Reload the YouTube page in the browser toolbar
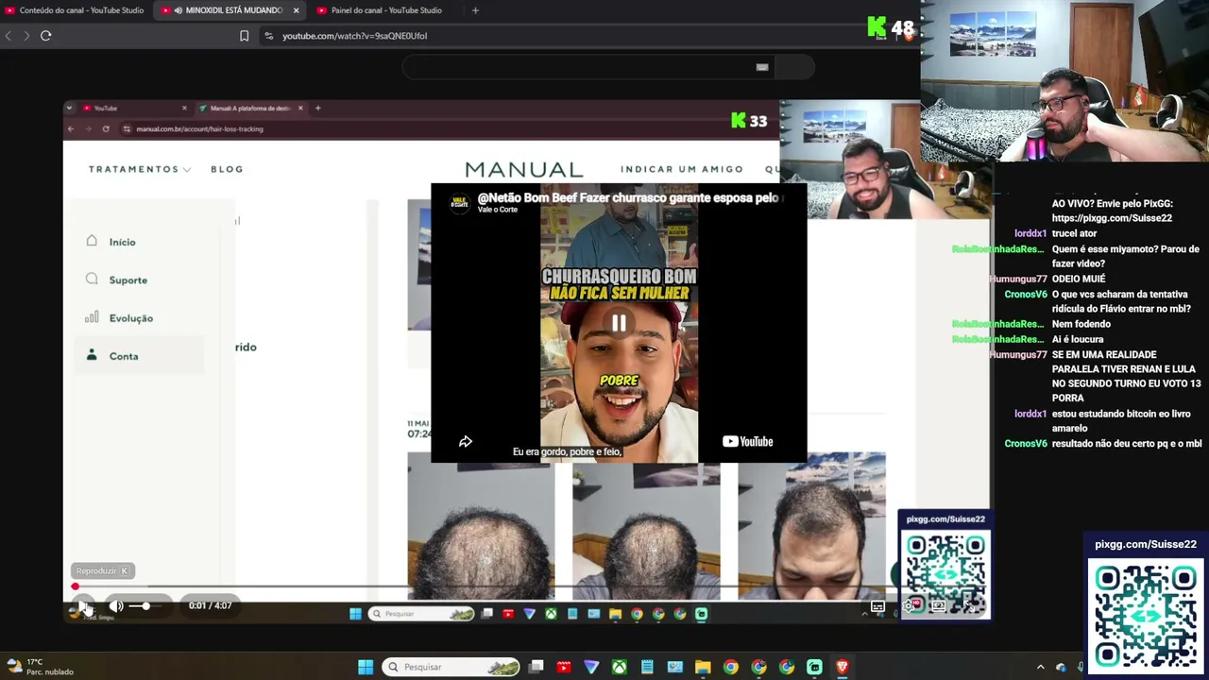 point(45,36)
